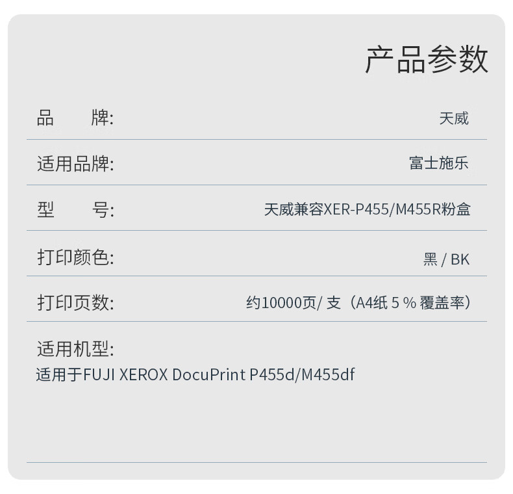Click the page yield text 约10000页/支
This screenshot has width=513, height=494.
click(x=294, y=302)
